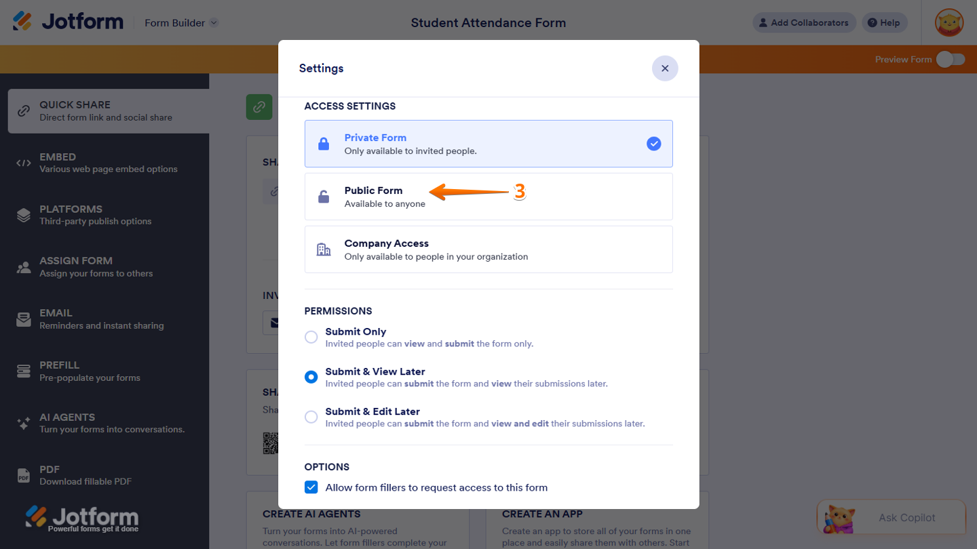Select the Private Form option
This screenshot has width=977, height=549.
point(488,144)
